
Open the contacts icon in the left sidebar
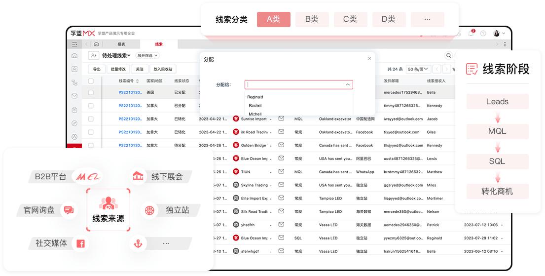coord(74,69)
